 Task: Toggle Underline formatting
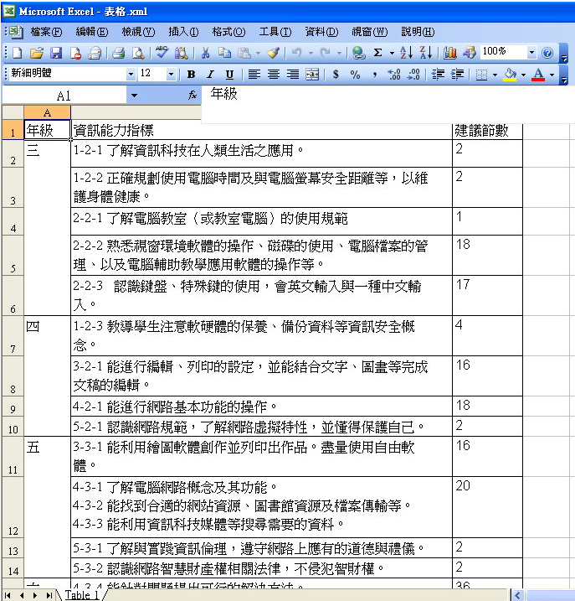[229, 74]
